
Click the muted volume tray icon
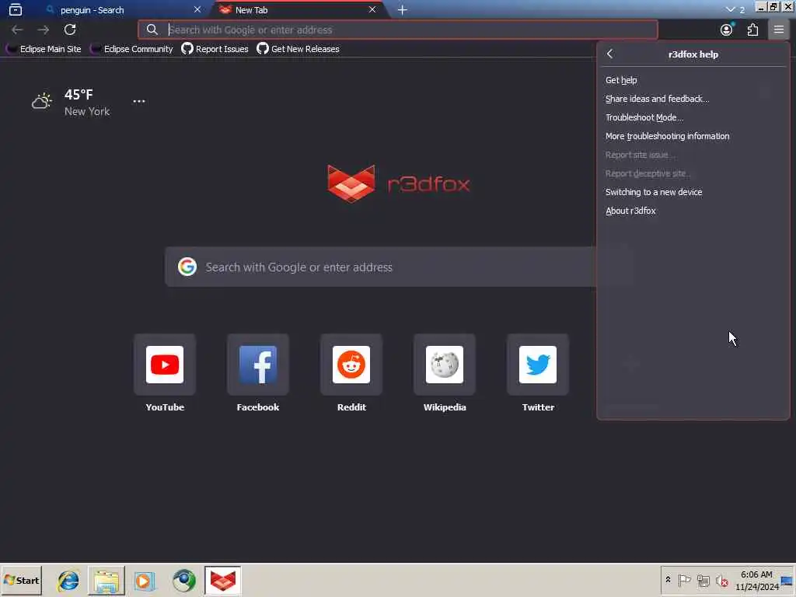[x=721, y=580]
